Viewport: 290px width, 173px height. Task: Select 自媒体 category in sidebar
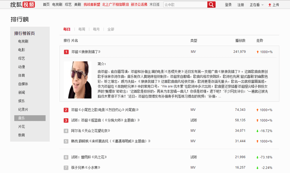pyautogui.click(x=23, y=84)
